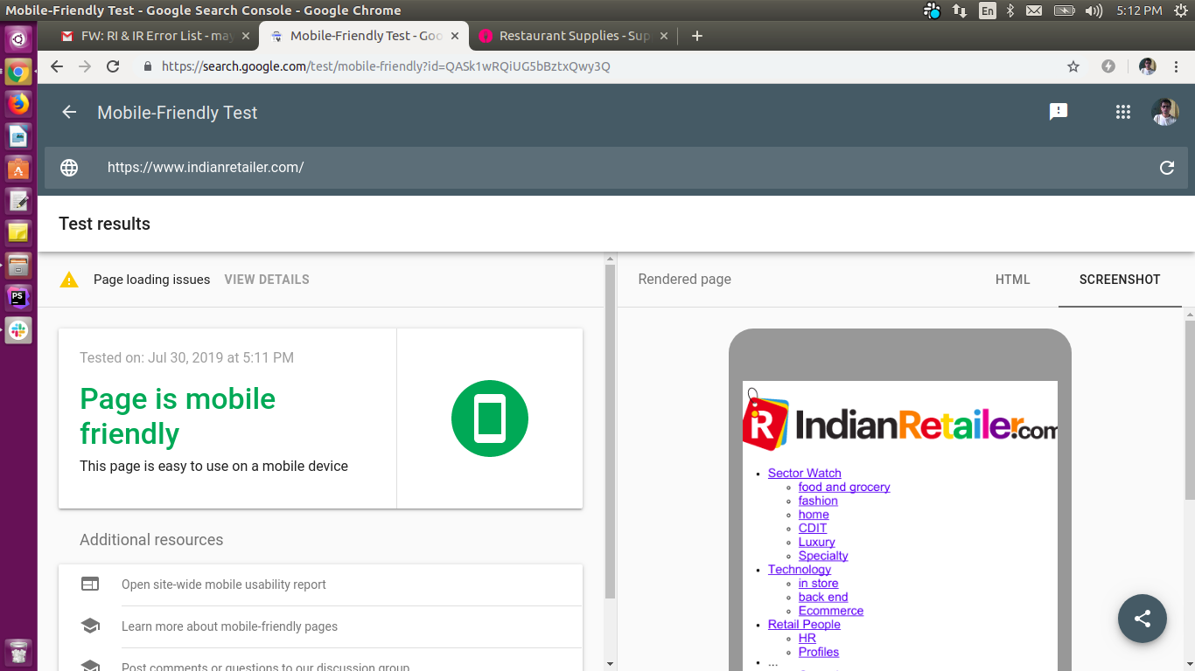This screenshot has width=1195, height=671.
Task: Open Firefox from the Ubuntu dock
Action: [x=18, y=104]
